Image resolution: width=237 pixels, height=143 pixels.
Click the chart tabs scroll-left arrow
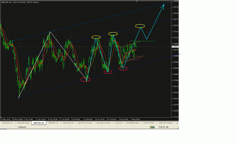tap(174, 123)
